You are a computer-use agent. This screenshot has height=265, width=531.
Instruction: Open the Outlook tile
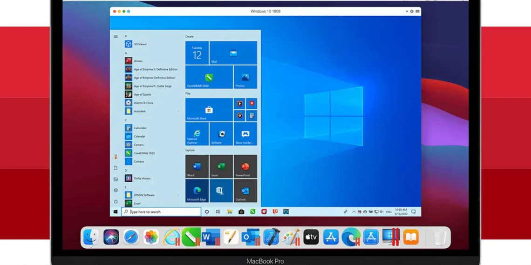tap(245, 191)
